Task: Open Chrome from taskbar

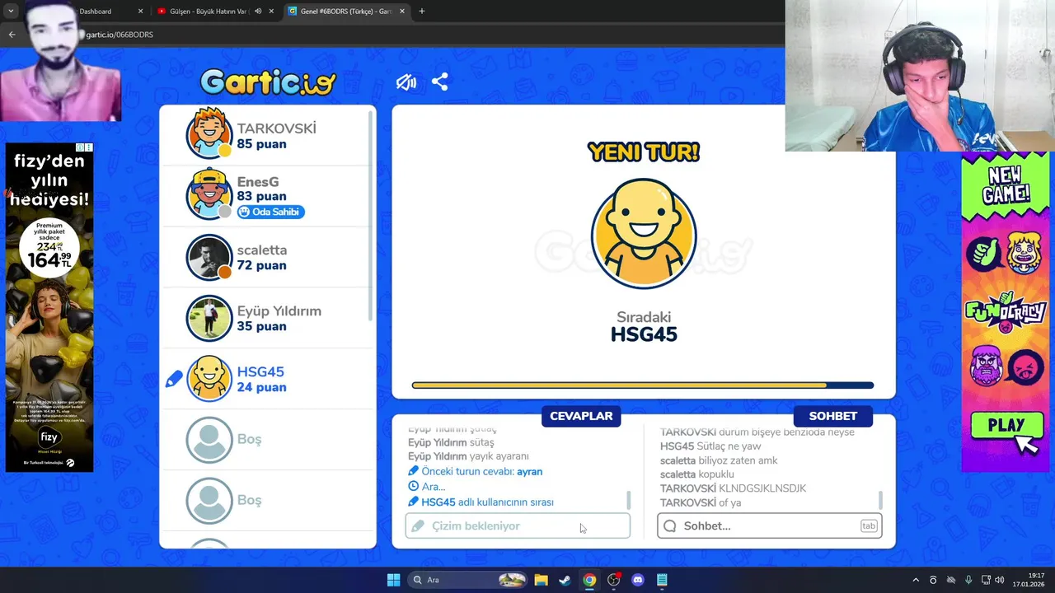Action: coord(589,580)
